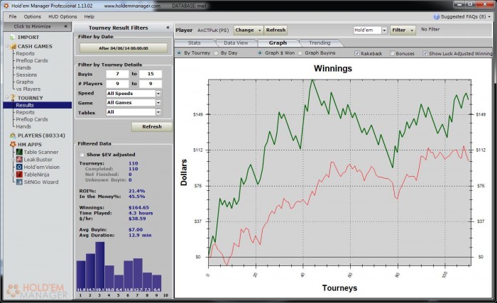This screenshot has width=497, height=303.
Task: Select the Graph tab
Action: tap(278, 43)
